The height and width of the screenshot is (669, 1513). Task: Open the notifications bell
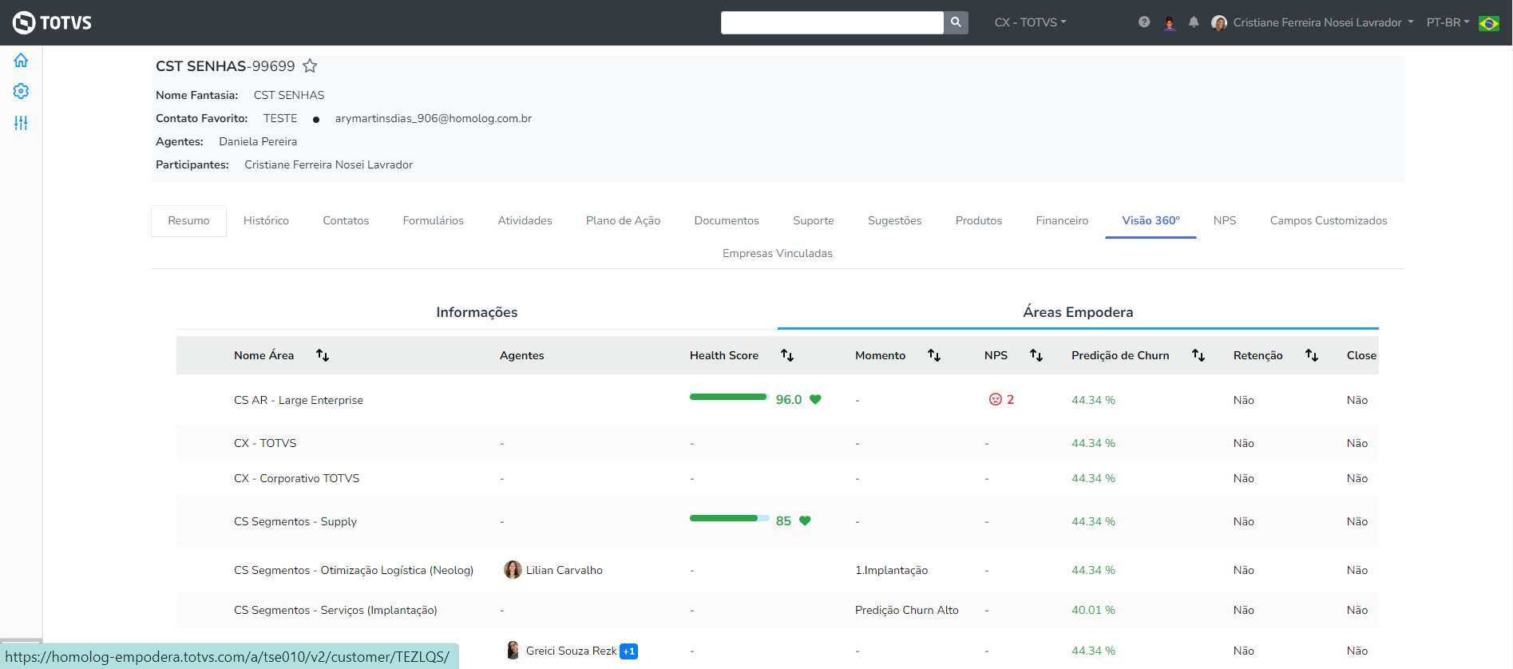pyautogui.click(x=1194, y=22)
